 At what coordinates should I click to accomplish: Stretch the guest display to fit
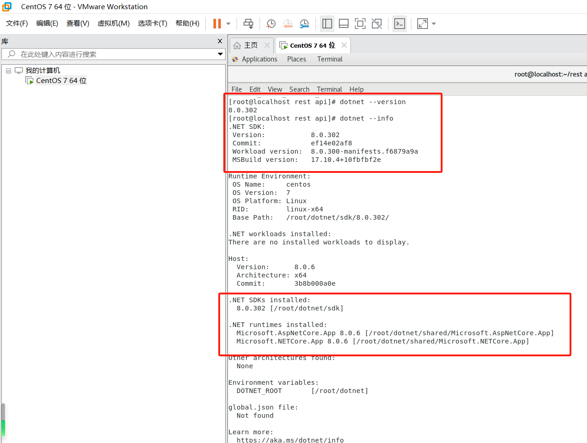pos(422,23)
